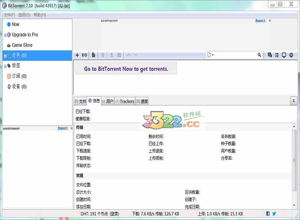
Task: Open the 文件(F) menu
Action: tap(9, 15)
